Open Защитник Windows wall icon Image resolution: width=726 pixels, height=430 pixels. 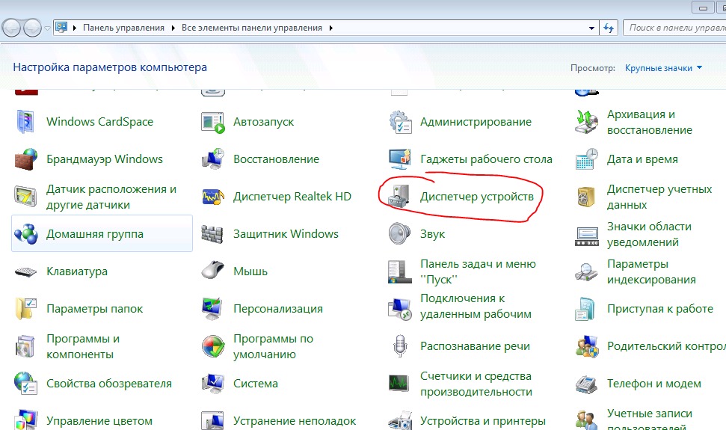click(212, 234)
